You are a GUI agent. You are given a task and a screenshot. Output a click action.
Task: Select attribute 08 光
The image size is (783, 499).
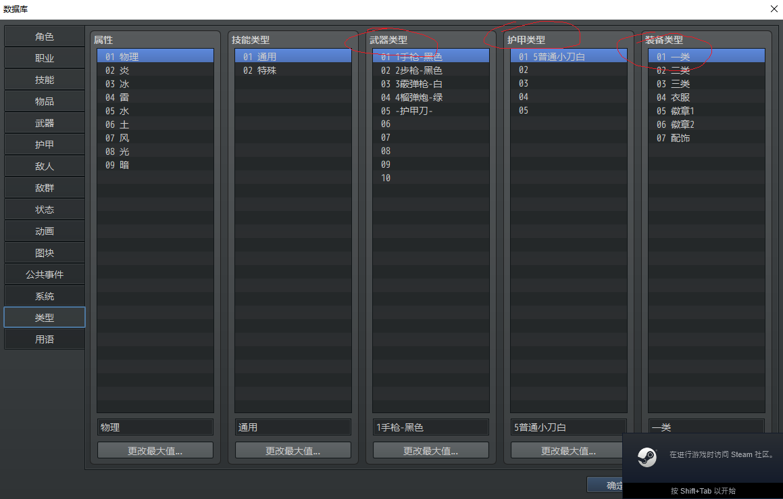pos(155,151)
